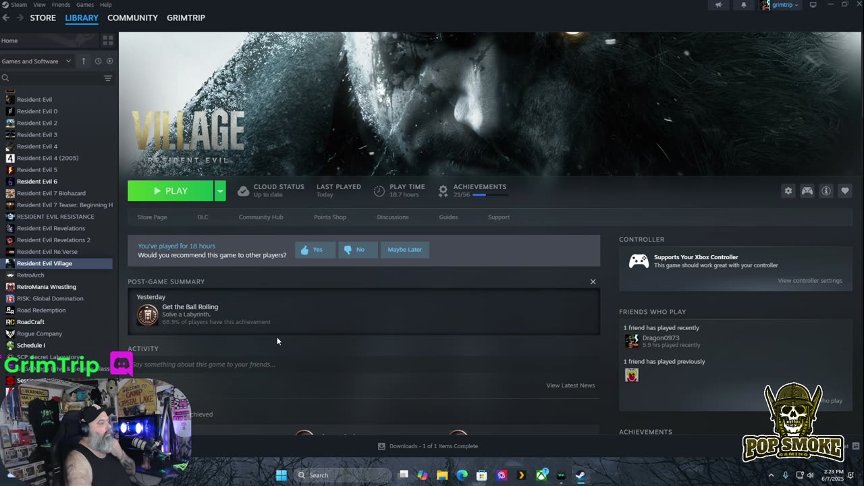Open the View menu
The height and width of the screenshot is (486, 864).
point(39,5)
